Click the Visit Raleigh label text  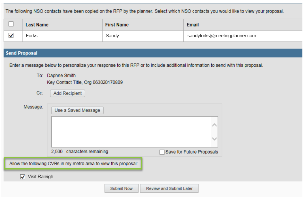tap(40, 177)
